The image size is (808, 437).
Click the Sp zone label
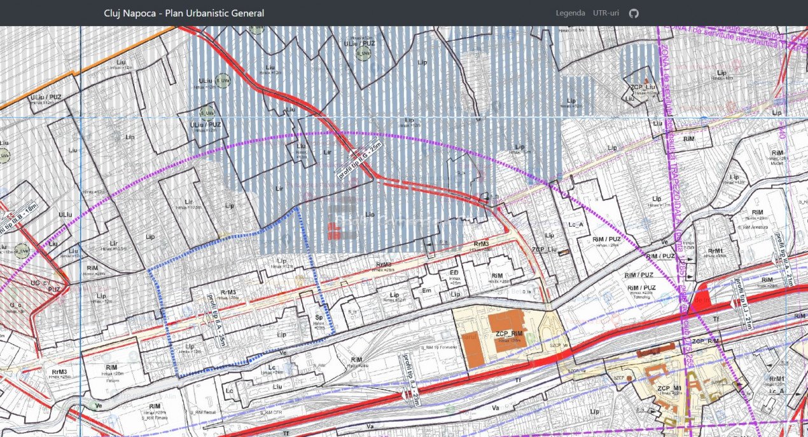click(319, 316)
